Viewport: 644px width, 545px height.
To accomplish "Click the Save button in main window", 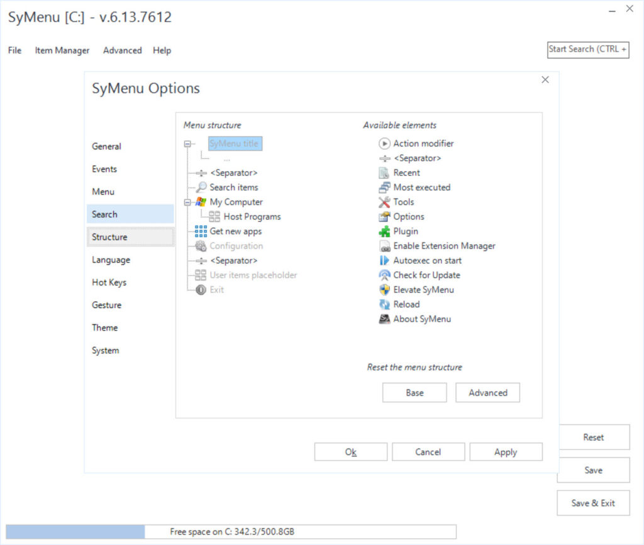I will pyautogui.click(x=594, y=470).
